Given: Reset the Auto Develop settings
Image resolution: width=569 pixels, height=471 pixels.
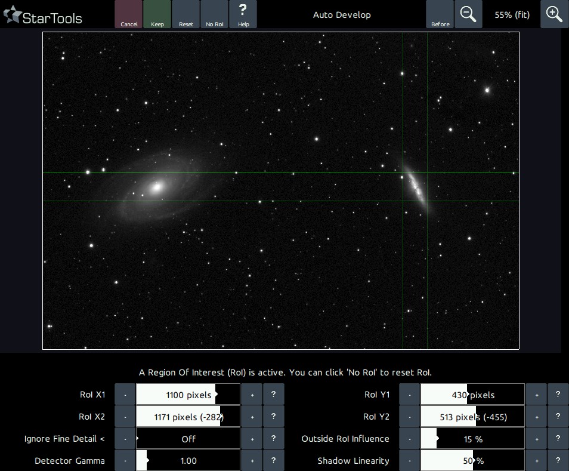Looking at the screenshot, I should pos(186,14).
